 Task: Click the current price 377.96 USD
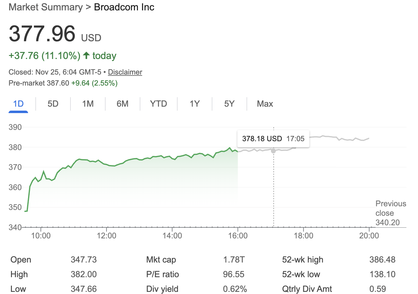click(42, 34)
